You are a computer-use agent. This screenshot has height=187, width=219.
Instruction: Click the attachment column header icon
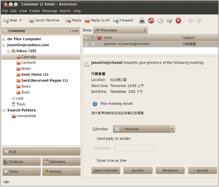pyautogui.click(x=93, y=38)
